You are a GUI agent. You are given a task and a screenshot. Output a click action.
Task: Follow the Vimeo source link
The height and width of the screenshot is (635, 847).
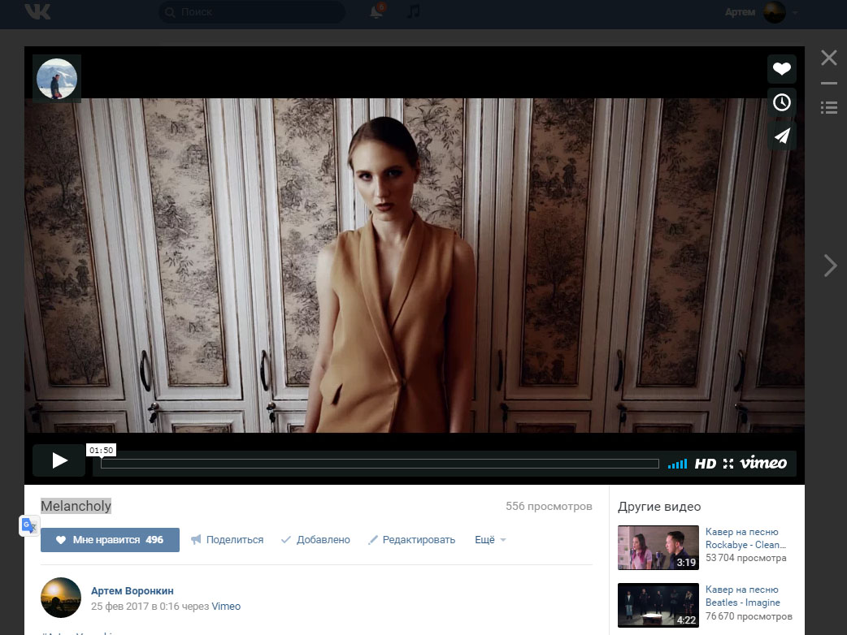pyautogui.click(x=226, y=607)
